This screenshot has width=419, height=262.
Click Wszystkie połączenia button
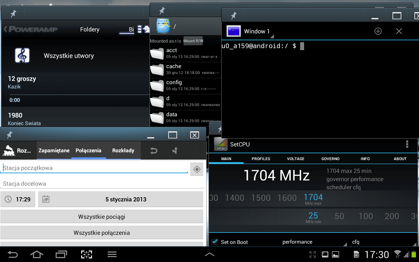pos(102,233)
